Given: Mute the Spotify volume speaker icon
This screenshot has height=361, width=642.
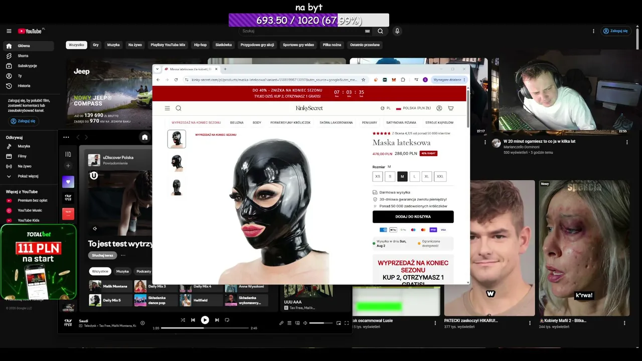Looking at the screenshot, I should pyautogui.click(x=305, y=323).
